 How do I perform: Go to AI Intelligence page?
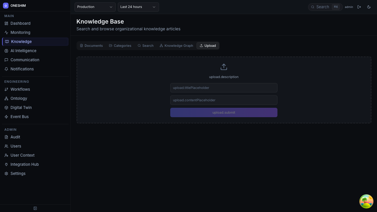pyautogui.click(x=23, y=51)
